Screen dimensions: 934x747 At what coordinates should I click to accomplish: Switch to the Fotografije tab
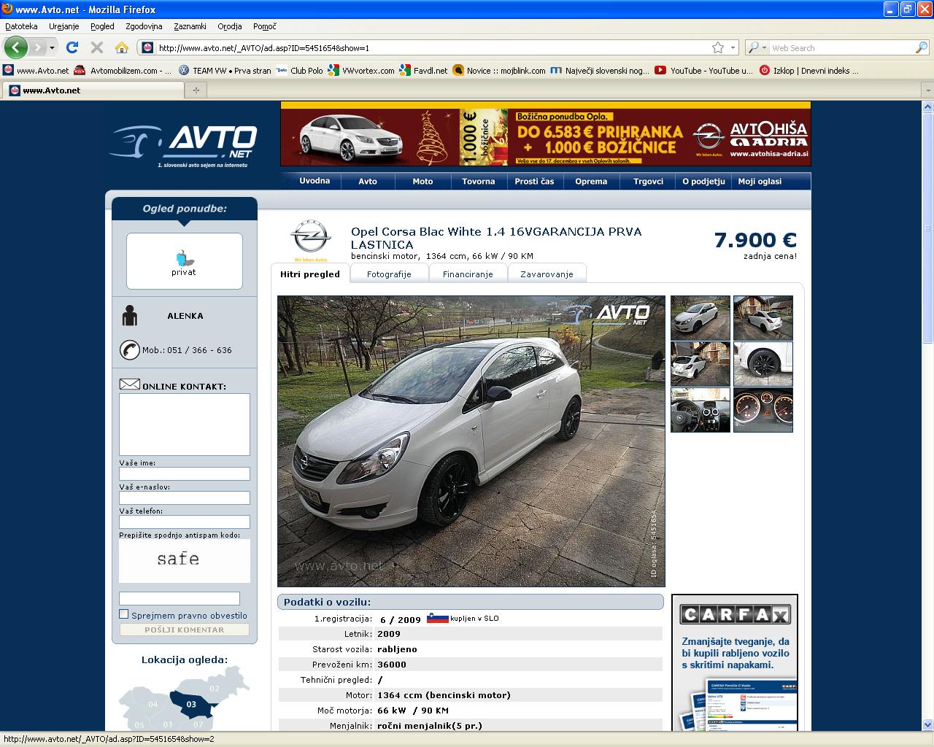point(389,274)
